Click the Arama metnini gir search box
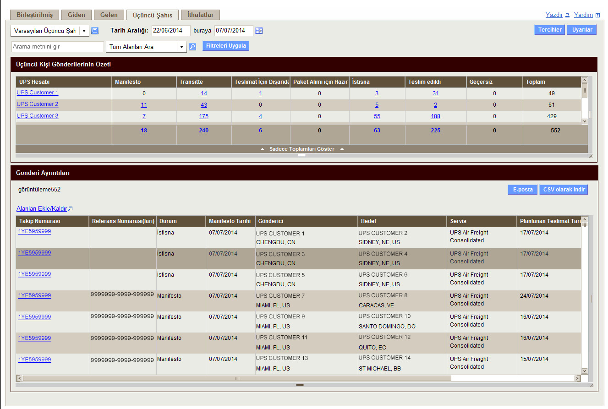The width and height of the screenshot is (608, 409). (58, 47)
